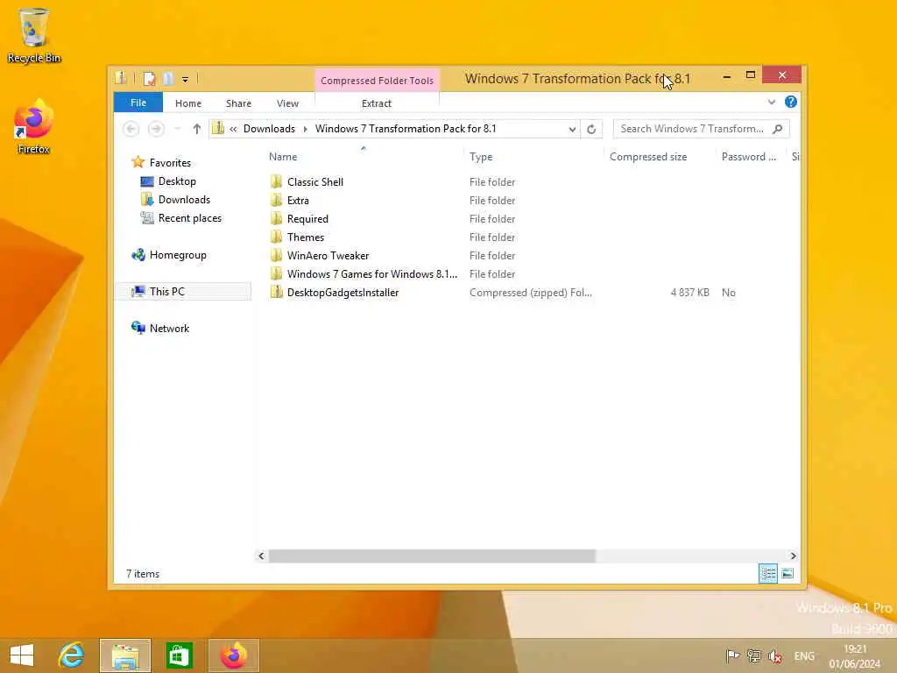Open Customize Quick Access Toolbar dropdown arrow
Image resolution: width=897 pixels, height=673 pixels.
point(186,79)
